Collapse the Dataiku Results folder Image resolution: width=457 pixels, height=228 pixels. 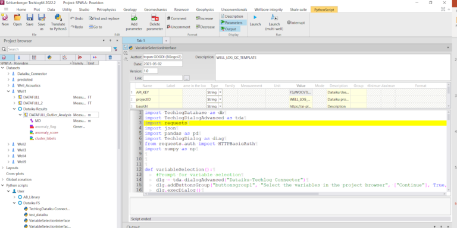[x=14, y=109]
